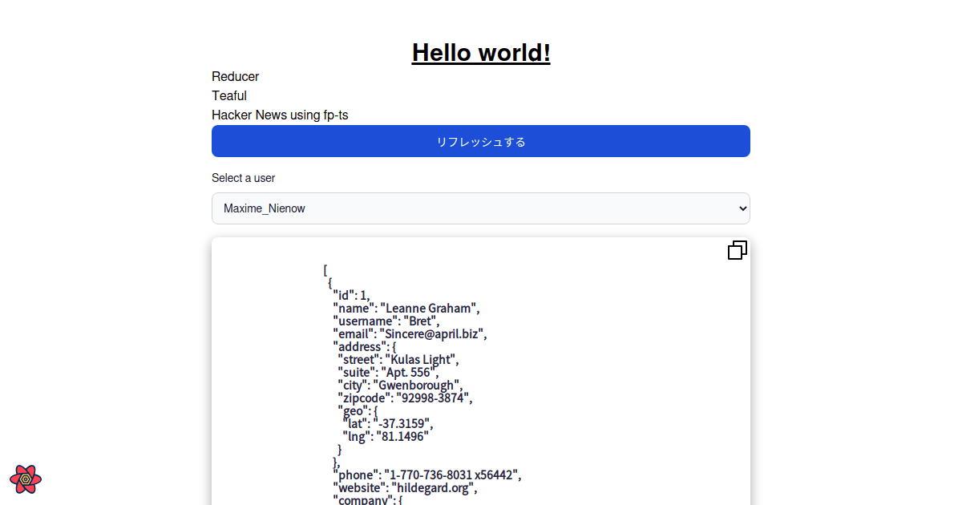The image size is (962, 505).
Task: Open the Maxime_Nienow user dropdown
Action: pyautogui.click(x=479, y=208)
